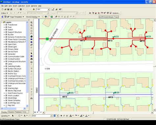Select the Measure tool
Screen dimensions: 156x125
(x=31, y=62)
